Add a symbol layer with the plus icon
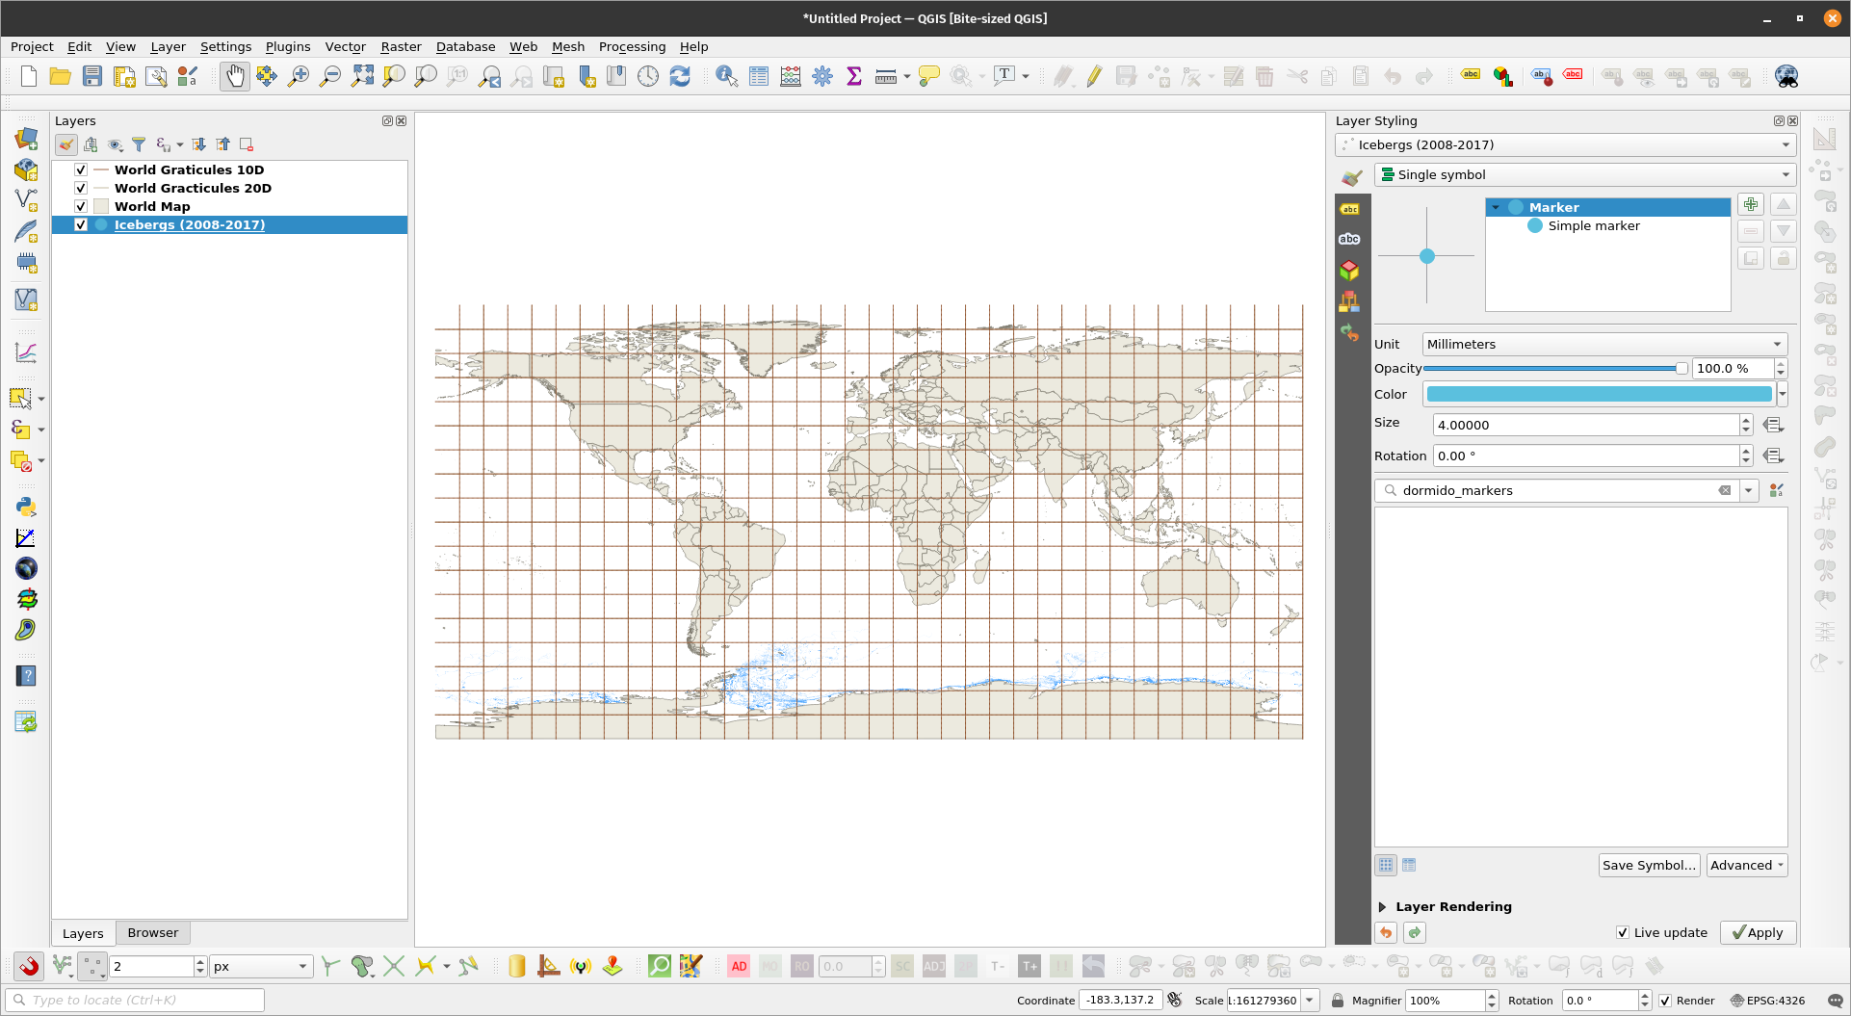1851x1016 pixels. pos(1751,204)
